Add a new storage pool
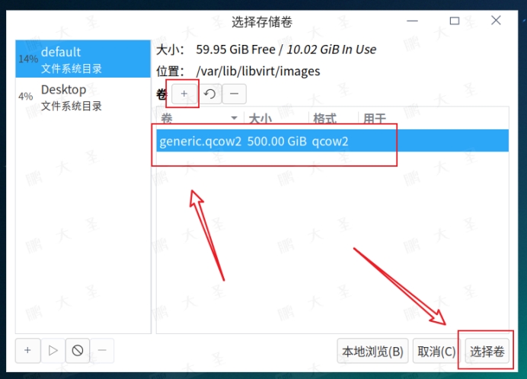This screenshot has height=379, width=527. (x=28, y=350)
